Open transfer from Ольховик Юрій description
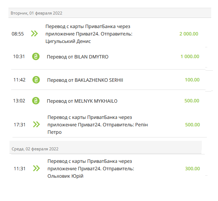The image size is (218, 201). pos(91,169)
